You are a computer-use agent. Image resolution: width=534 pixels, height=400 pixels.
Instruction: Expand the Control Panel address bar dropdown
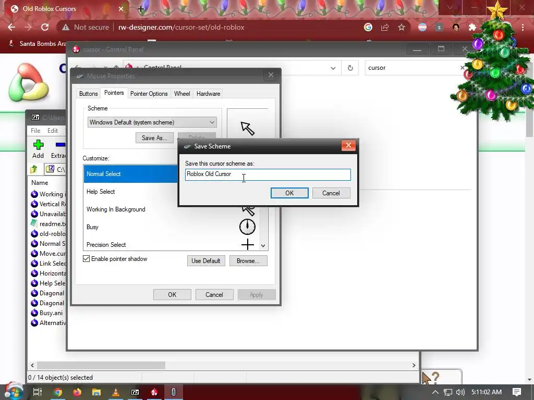(333, 68)
